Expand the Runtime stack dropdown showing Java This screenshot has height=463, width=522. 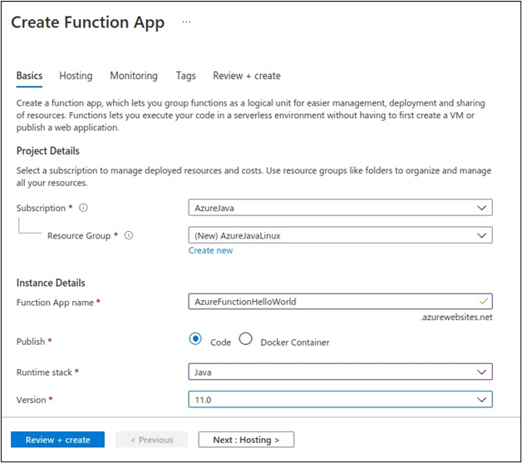pyautogui.click(x=340, y=372)
